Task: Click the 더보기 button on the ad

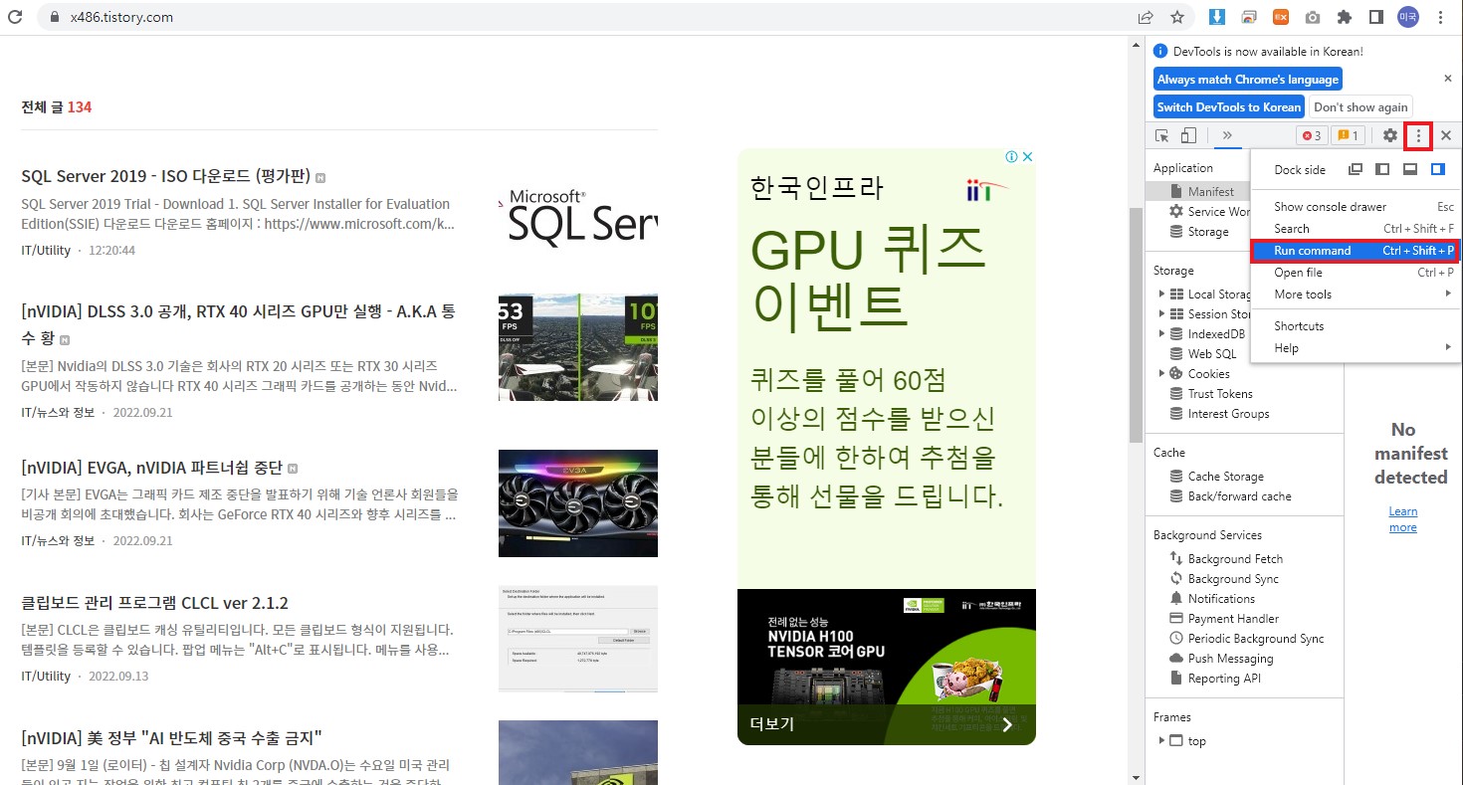Action: tap(772, 723)
